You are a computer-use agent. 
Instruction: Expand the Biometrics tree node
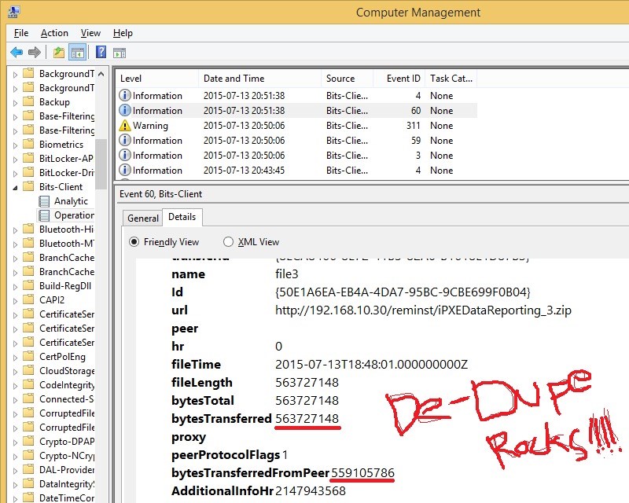(16, 144)
